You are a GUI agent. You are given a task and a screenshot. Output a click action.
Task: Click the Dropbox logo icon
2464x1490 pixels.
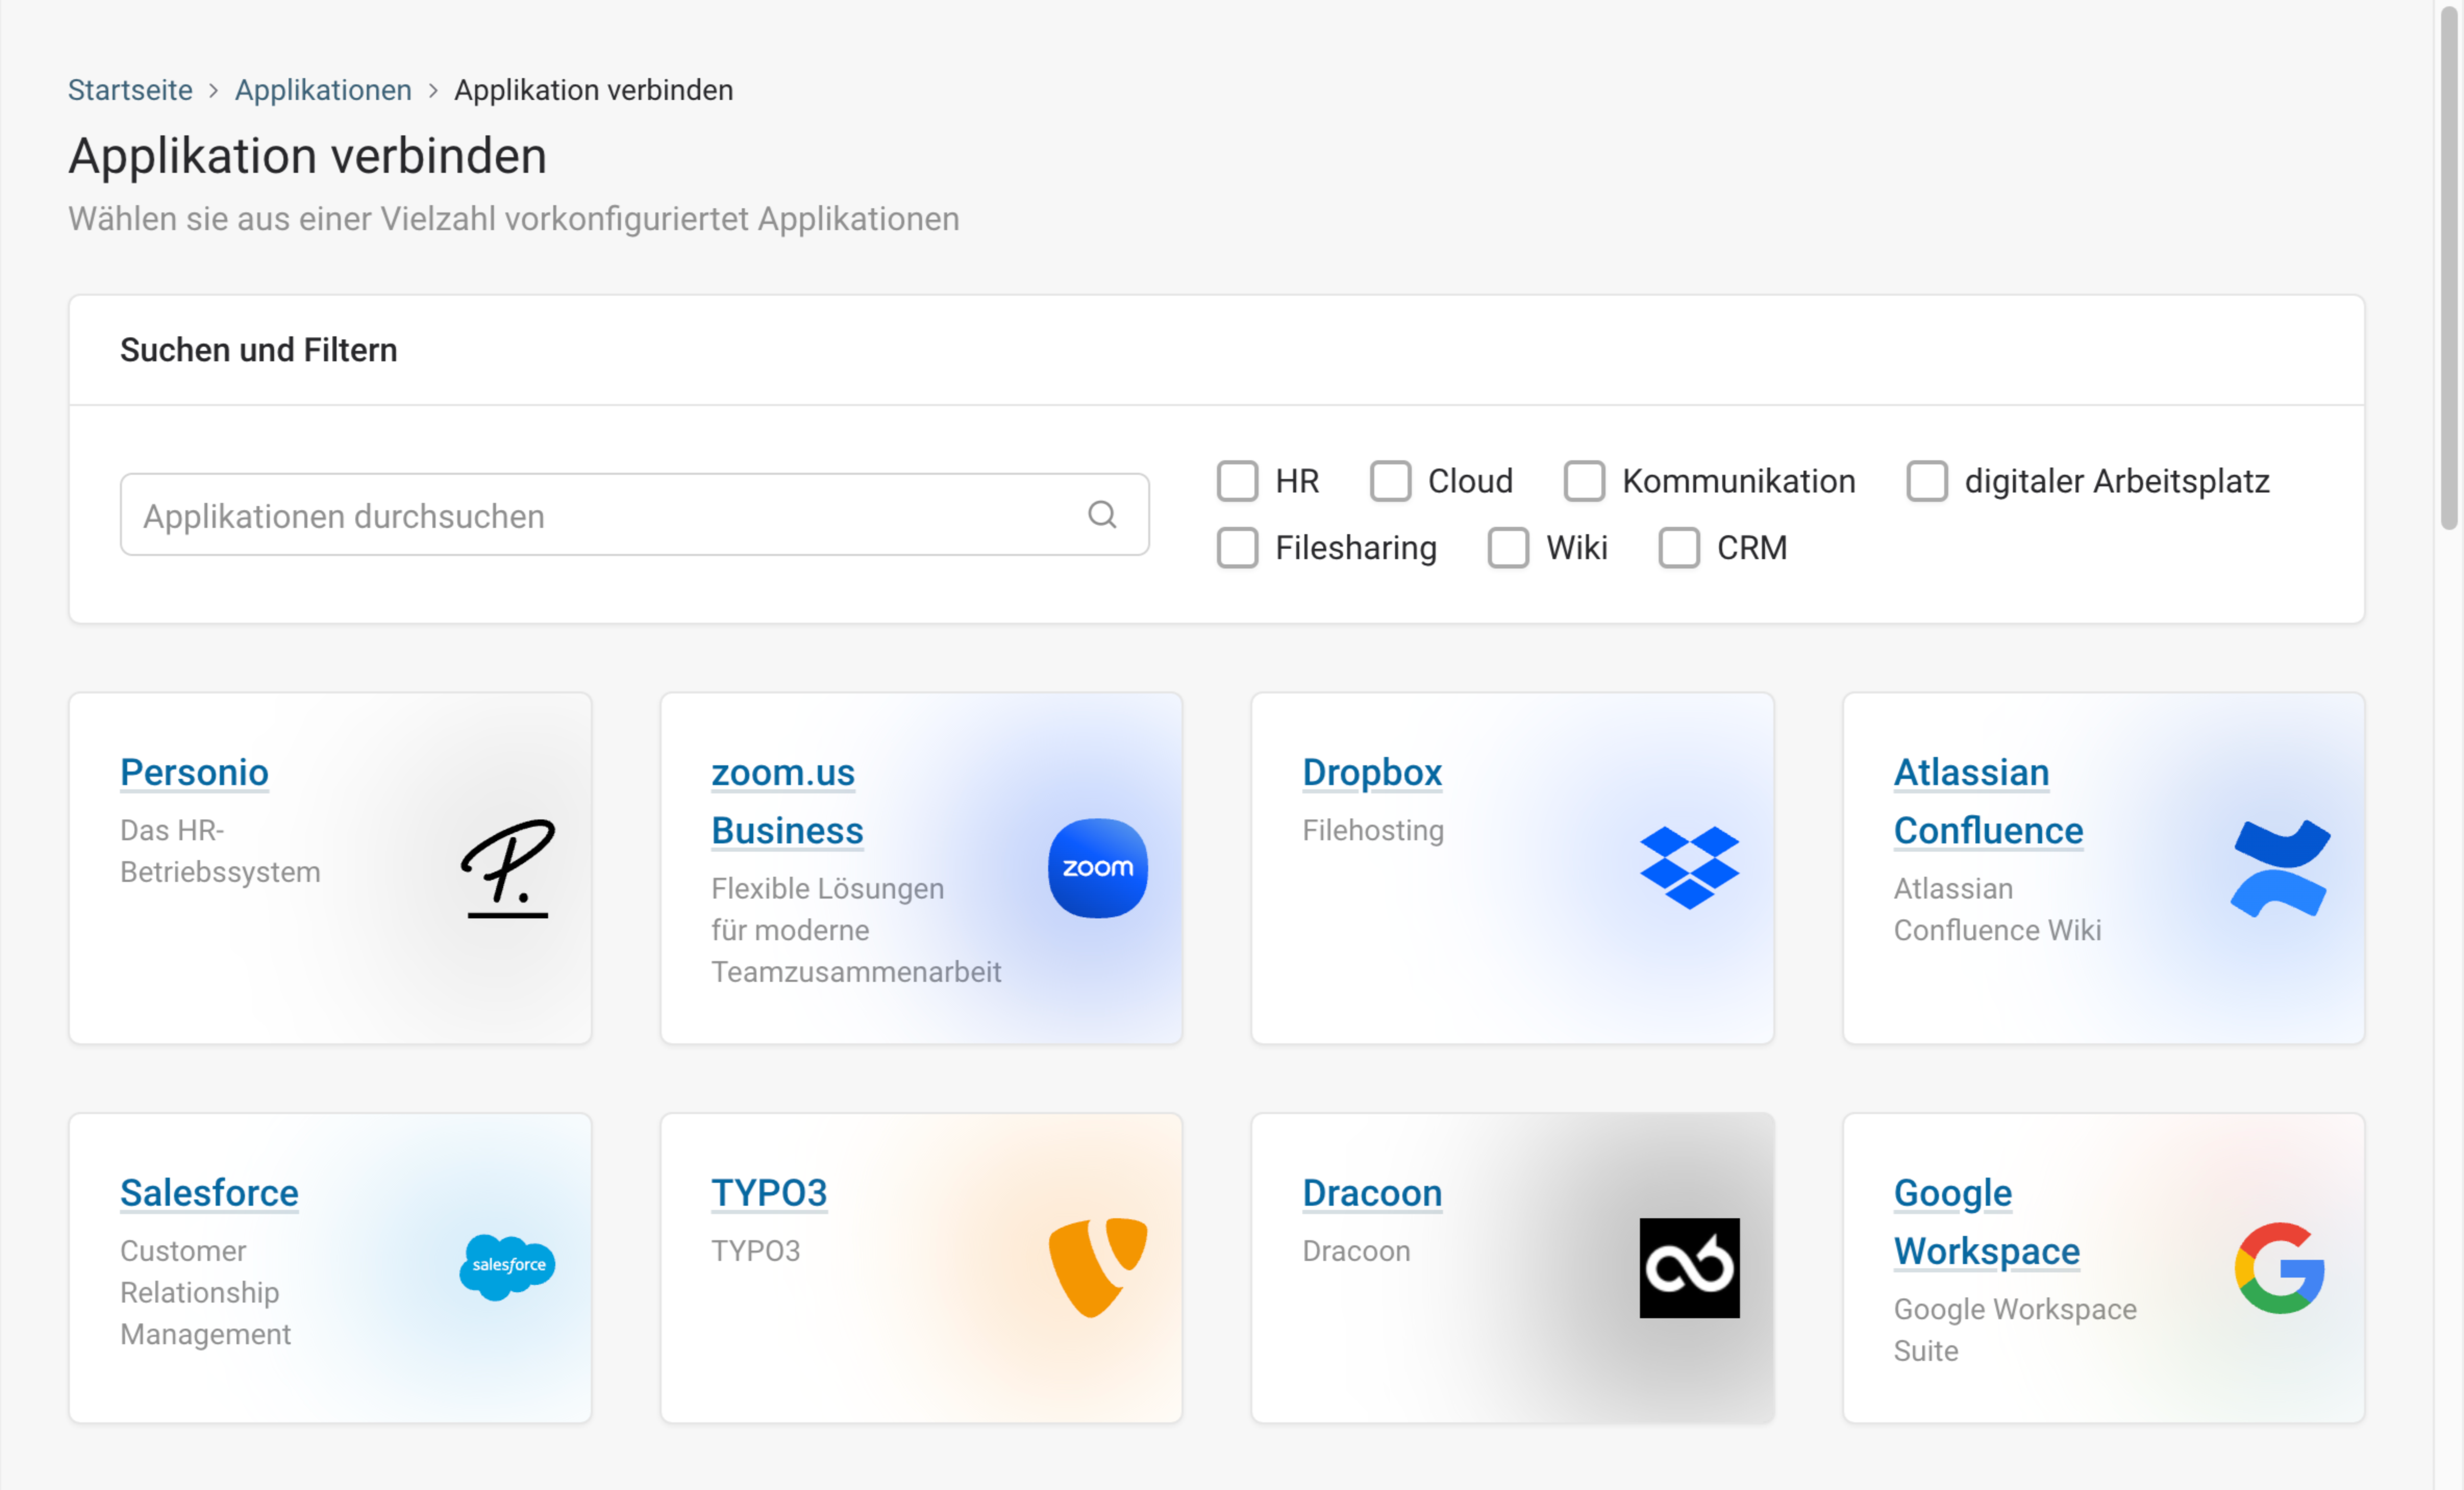(1688, 867)
